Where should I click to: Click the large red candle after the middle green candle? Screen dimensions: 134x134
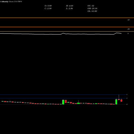point(66,101)
